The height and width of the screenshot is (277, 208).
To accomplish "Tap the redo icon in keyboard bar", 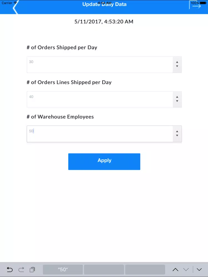I will [21, 270].
